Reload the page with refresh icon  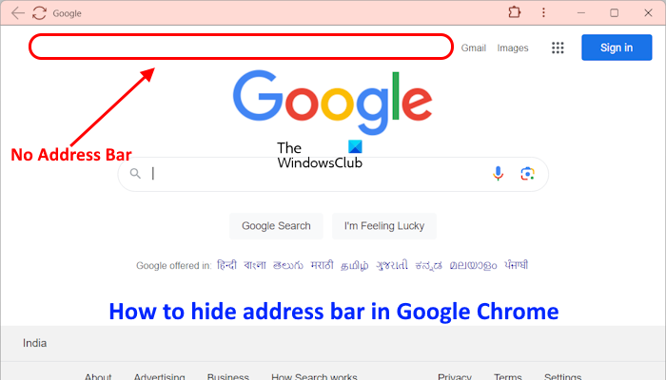(40, 13)
